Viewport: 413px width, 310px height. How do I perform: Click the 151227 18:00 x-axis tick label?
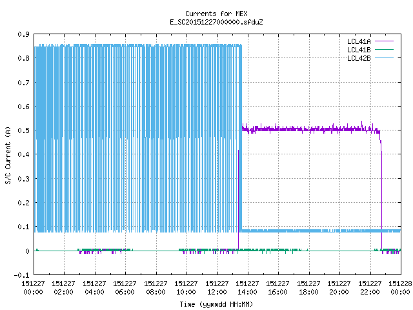308,288
